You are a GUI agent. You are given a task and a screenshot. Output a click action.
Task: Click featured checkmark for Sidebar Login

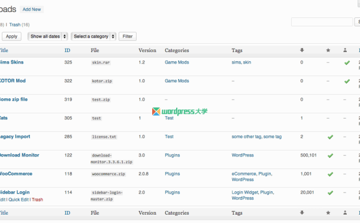pos(330,192)
